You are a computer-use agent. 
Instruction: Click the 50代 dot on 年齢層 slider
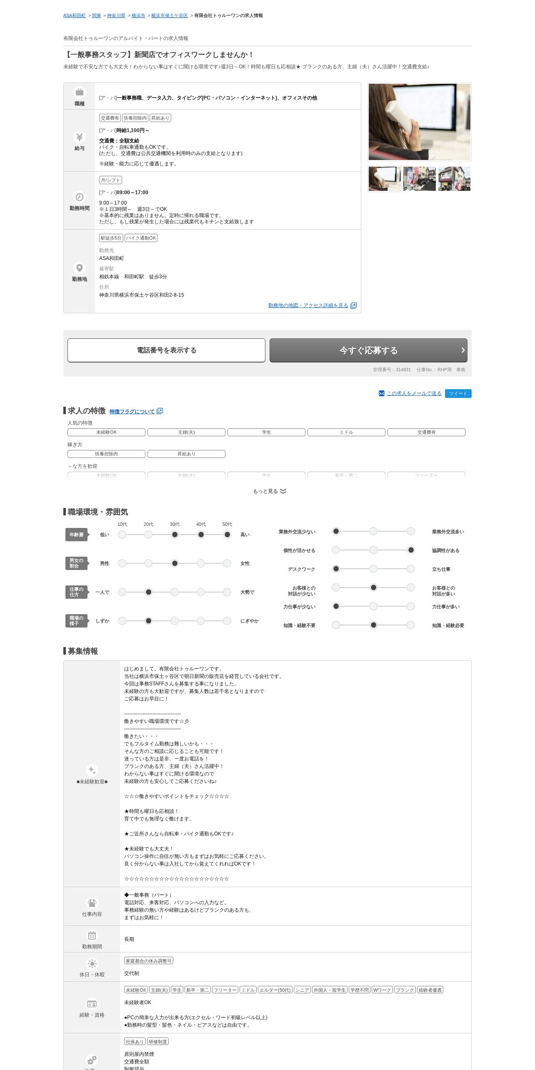(x=227, y=535)
